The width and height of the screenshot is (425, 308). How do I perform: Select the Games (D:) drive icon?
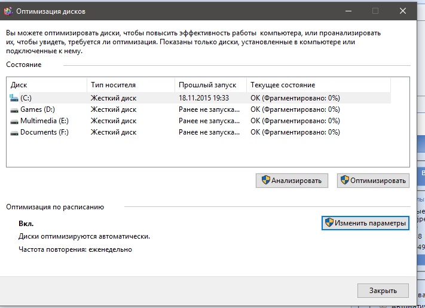click(x=14, y=109)
